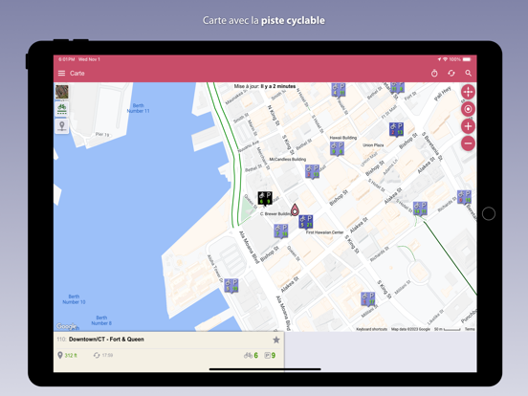Select the station marker showing 7 and 18
528x396 pixels.
(x=281, y=231)
